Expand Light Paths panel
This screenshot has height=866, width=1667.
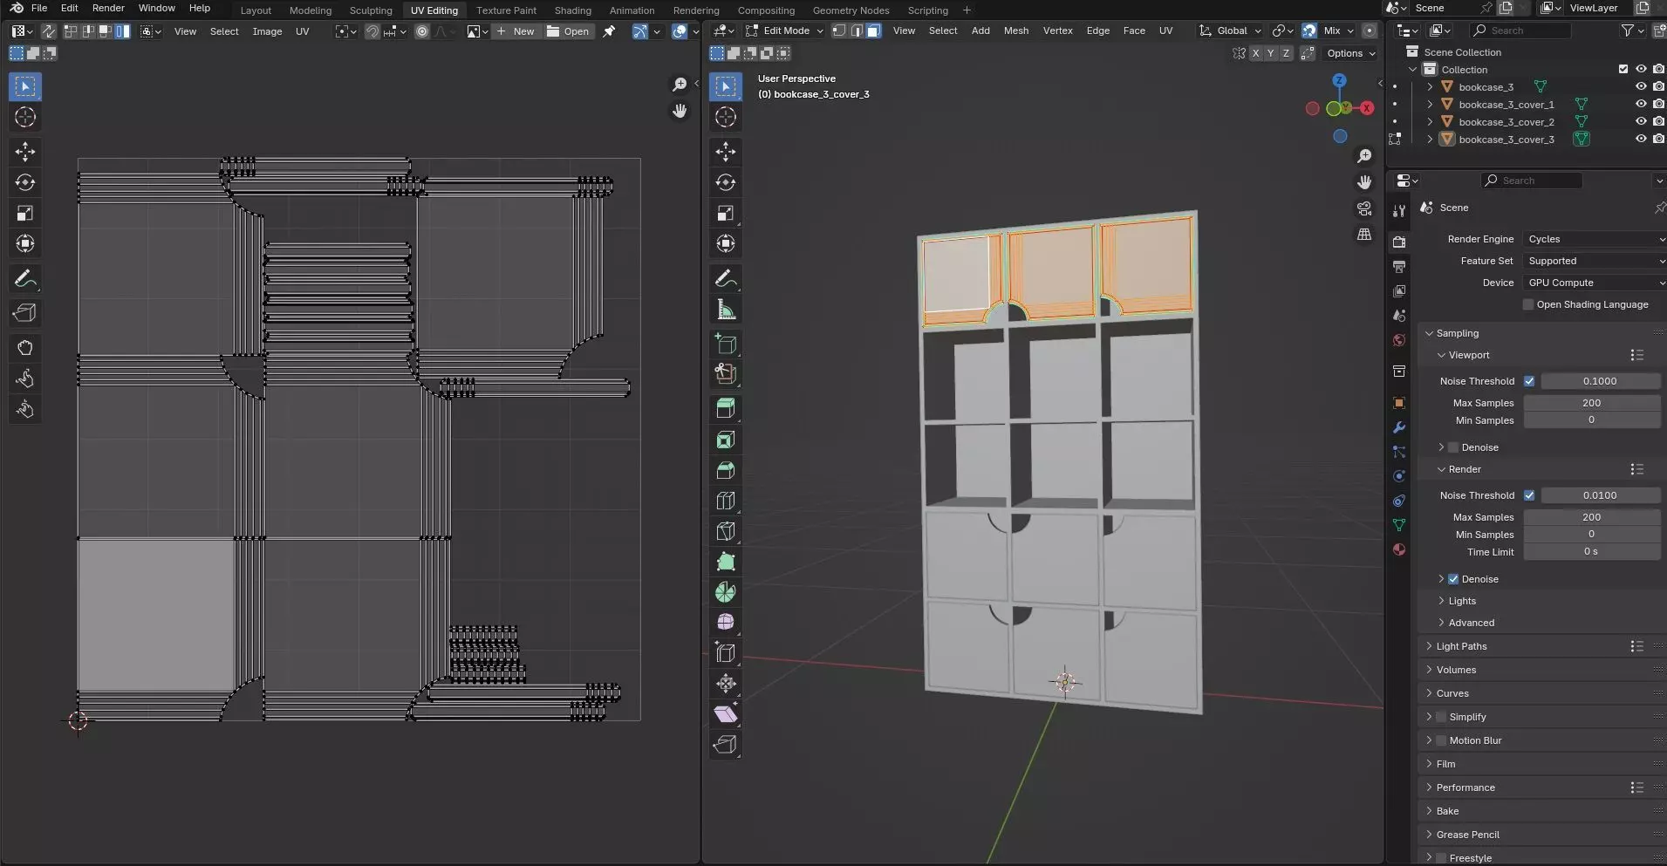[x=1461, y=646]
